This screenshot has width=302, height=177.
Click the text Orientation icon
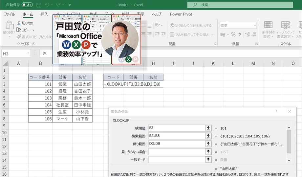pos(158,25)
